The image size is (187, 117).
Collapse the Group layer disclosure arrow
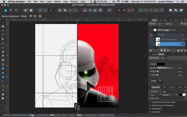tap(151, 35)
